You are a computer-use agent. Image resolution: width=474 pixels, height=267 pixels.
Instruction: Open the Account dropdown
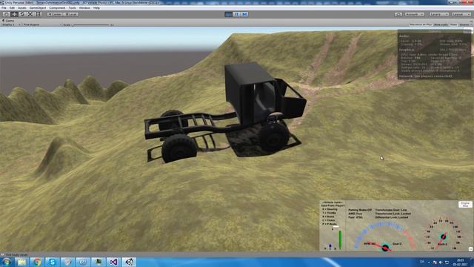(415, 14)
